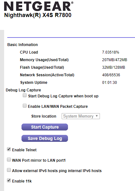
Task: Click the NETGEAR logo
Action: coord(39,6)
